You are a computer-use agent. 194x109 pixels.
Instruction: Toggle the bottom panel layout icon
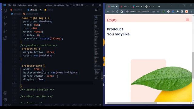point(74,5)
